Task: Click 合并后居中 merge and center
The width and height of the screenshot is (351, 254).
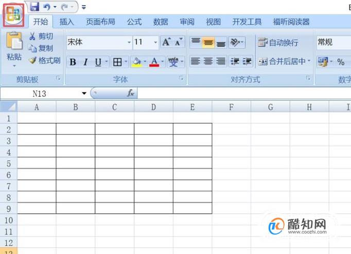Action: (x=282, y=61)
